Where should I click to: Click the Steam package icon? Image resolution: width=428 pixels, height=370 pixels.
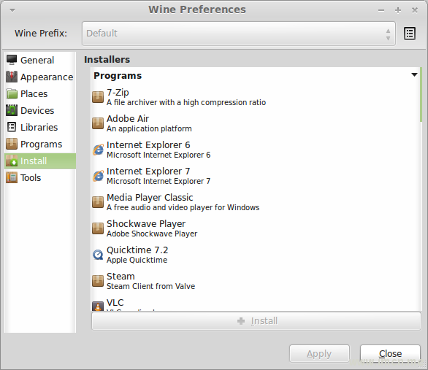98,281
